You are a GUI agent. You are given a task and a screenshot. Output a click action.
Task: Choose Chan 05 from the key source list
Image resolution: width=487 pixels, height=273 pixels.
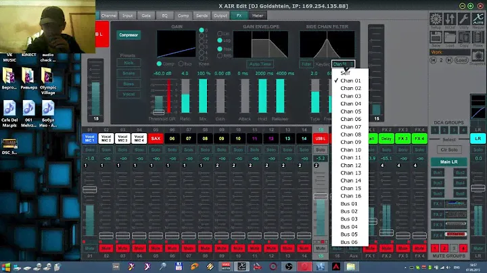point(351,111)
